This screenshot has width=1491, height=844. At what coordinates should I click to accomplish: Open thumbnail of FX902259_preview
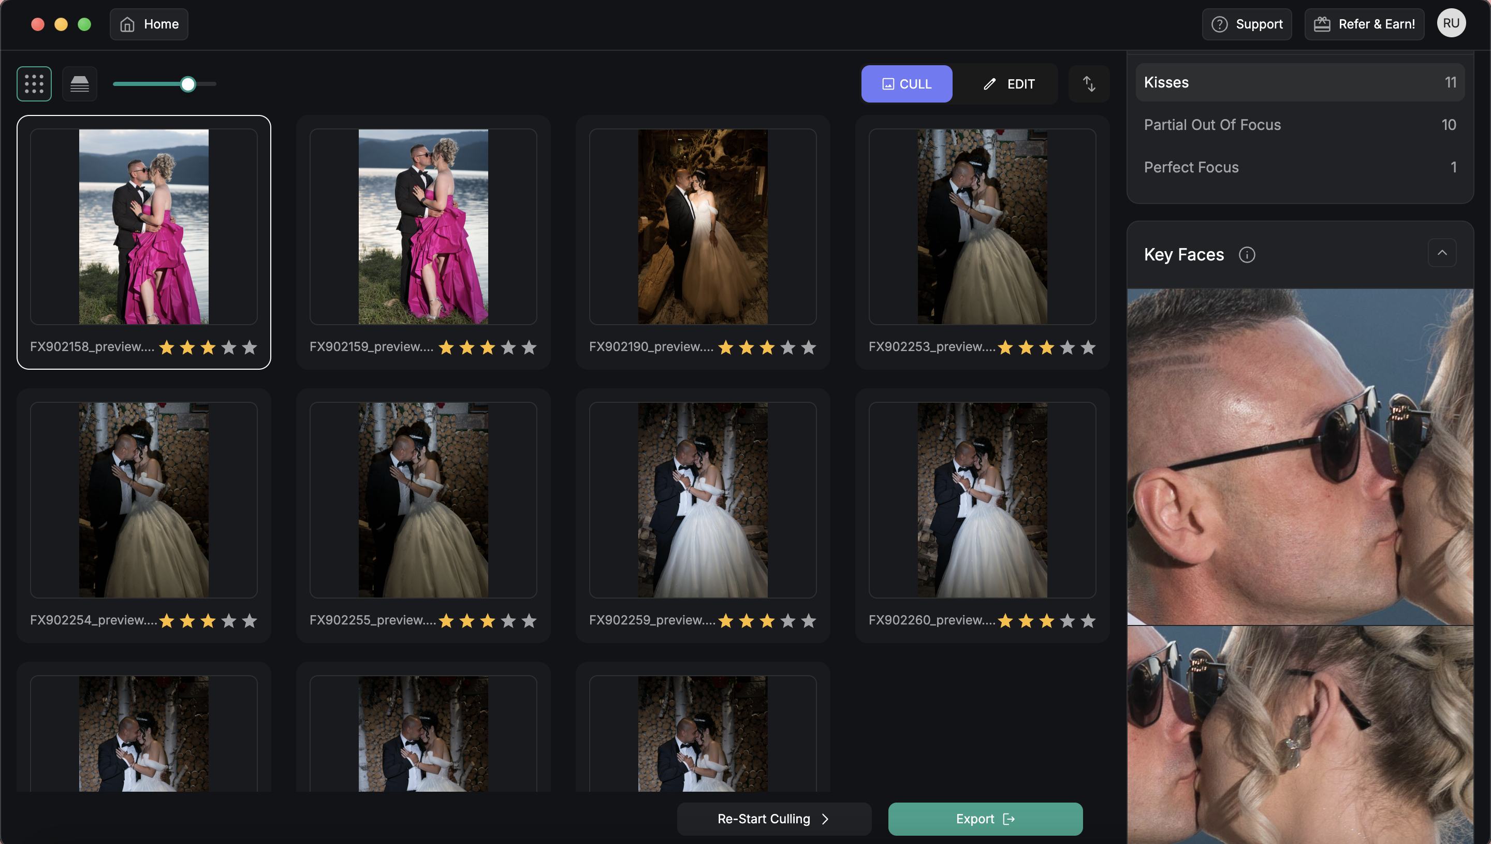pyautogui.click(x=703, y=500)
